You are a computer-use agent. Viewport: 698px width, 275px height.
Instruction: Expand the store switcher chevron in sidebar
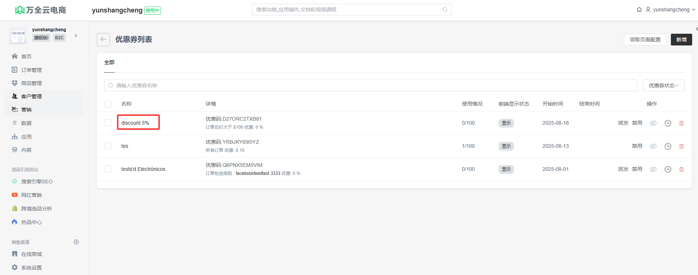76,36
